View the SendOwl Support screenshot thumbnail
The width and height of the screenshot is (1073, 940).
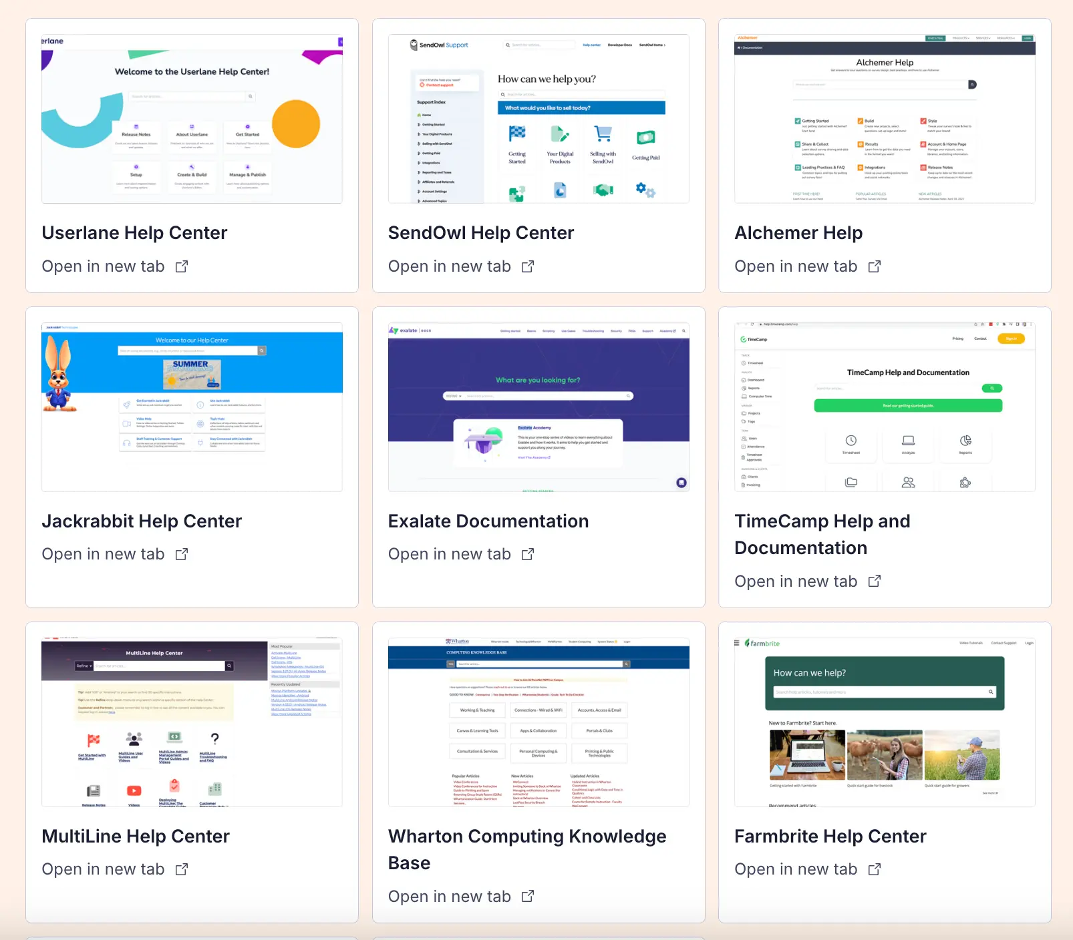[x=539, y=119]
